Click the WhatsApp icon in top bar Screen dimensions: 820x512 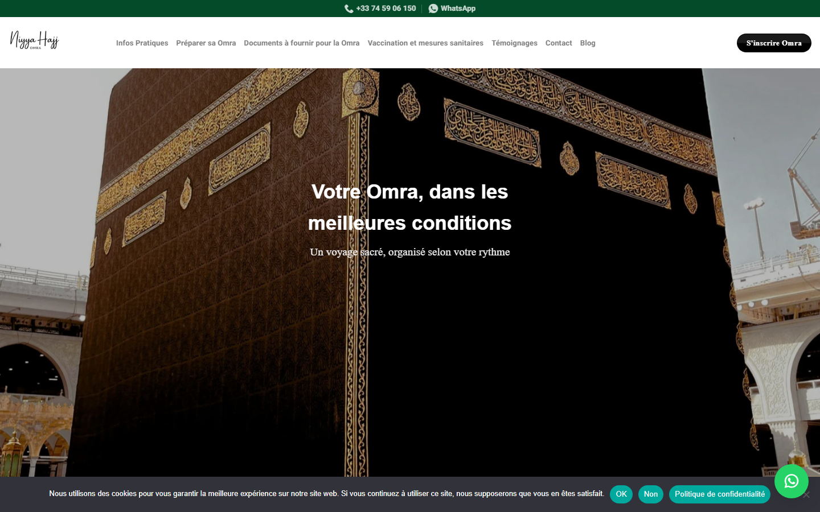pos(433,9)
